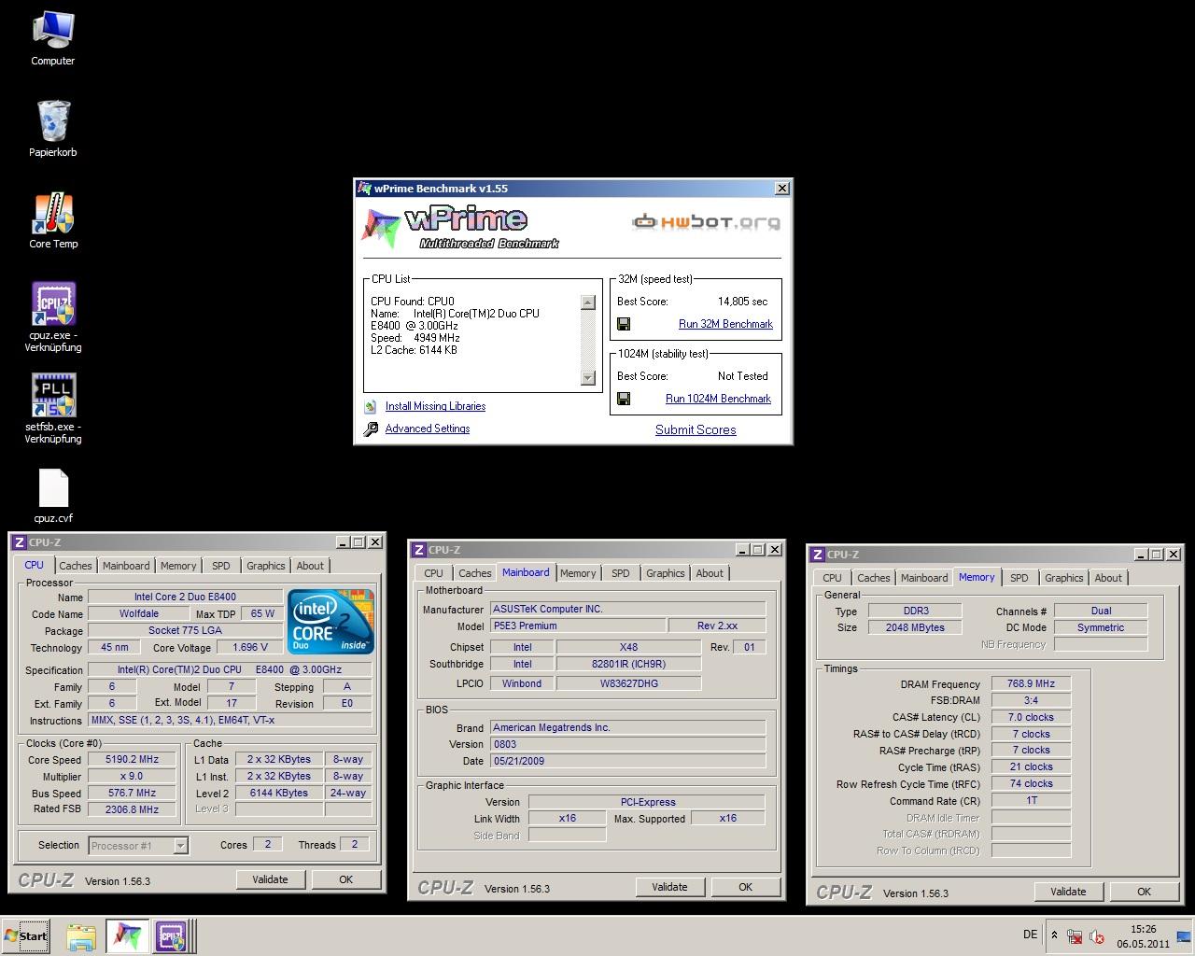The height and width of the screenshot is (956, 1195).
Task: Launch the Core Temp desktop shortcut
Action: click(x=53, y=221)
